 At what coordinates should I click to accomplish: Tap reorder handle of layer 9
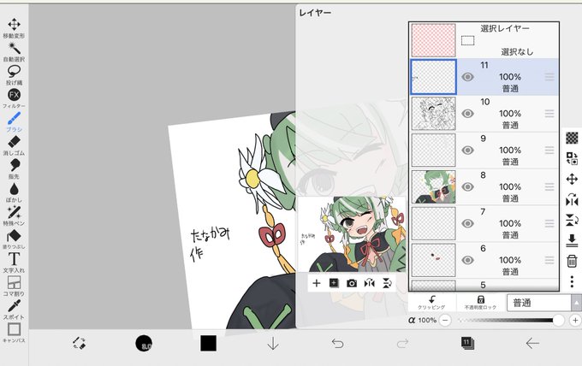549,151
